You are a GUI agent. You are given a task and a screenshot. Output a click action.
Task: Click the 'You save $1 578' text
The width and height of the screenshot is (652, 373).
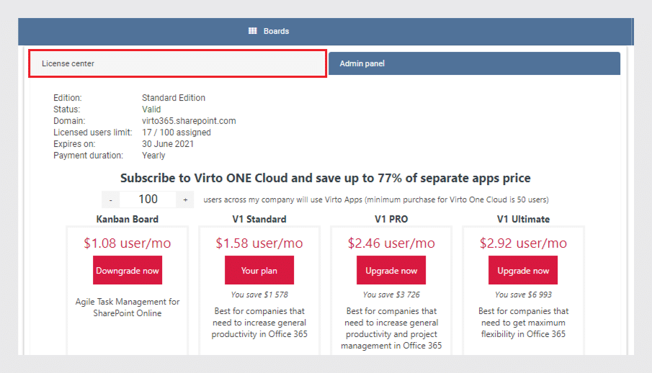(x=259, y=295)
